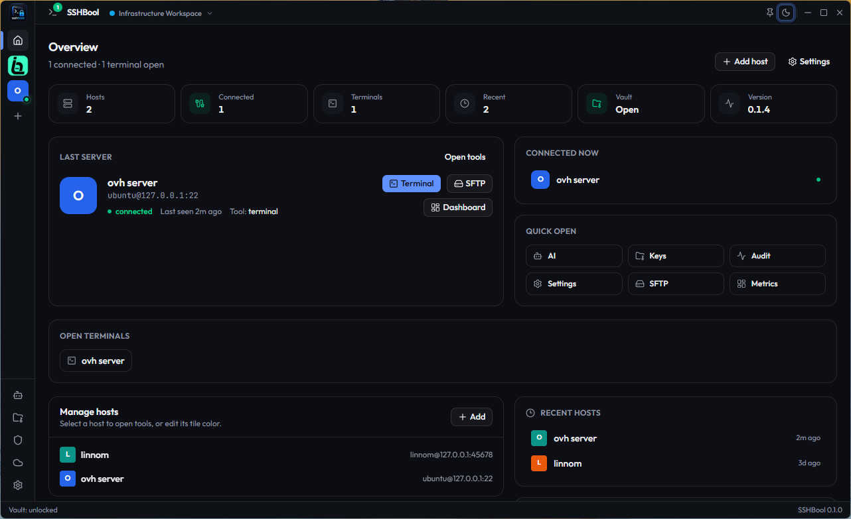Click the SSHBool title text
This screenshot has height=519, width=851.
(x=83, y=13)
